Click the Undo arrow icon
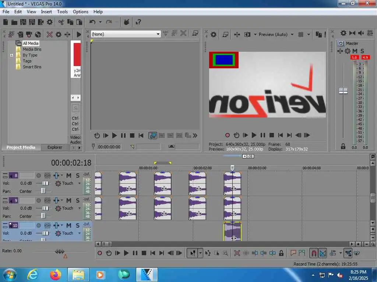 (x=92, y=22)
